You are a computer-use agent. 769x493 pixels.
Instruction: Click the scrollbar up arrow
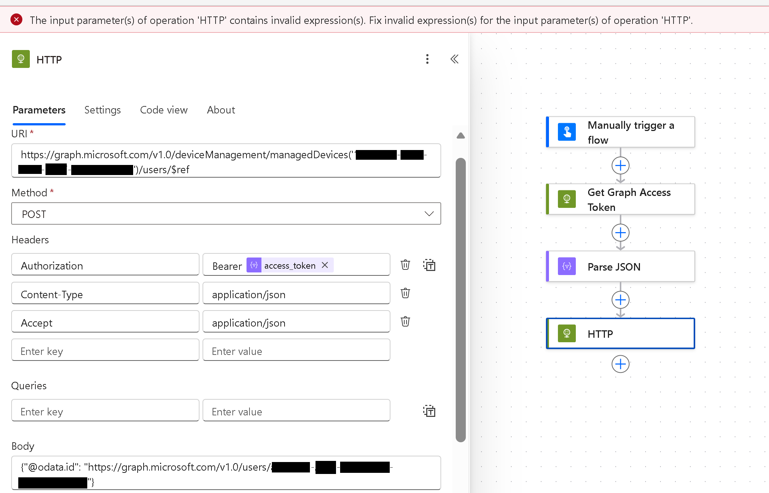tap(461, 135)
